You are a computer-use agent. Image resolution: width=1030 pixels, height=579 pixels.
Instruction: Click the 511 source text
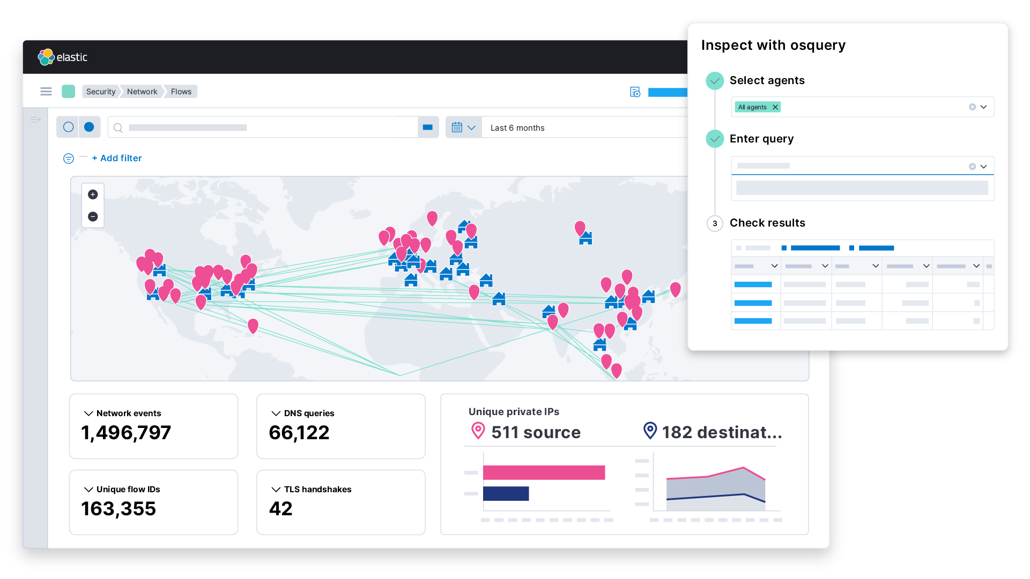coord(536,432)
